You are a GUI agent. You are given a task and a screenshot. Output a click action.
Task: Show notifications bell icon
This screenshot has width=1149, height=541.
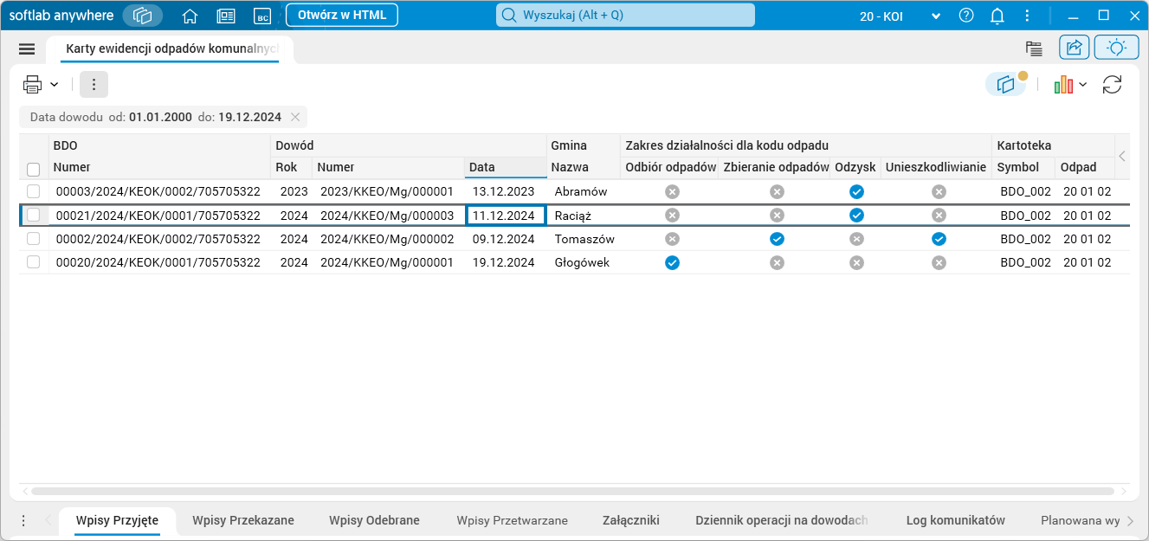tap(997, 16)
